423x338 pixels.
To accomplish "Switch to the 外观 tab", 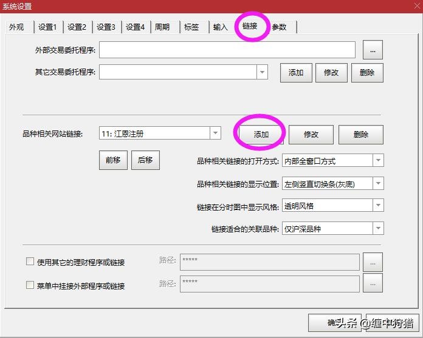I will [19, 27].
